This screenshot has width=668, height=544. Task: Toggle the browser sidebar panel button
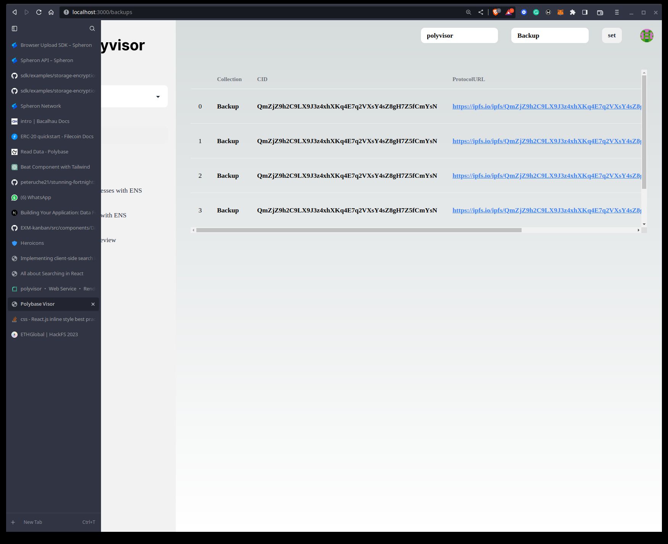click(x=585, y=12)
